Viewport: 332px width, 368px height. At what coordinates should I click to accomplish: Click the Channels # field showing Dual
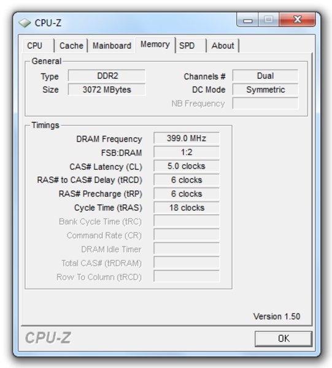click(x=265, y=76)
